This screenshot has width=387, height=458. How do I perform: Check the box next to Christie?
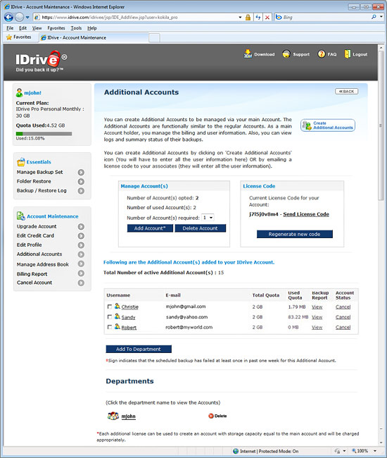point(110,307)
